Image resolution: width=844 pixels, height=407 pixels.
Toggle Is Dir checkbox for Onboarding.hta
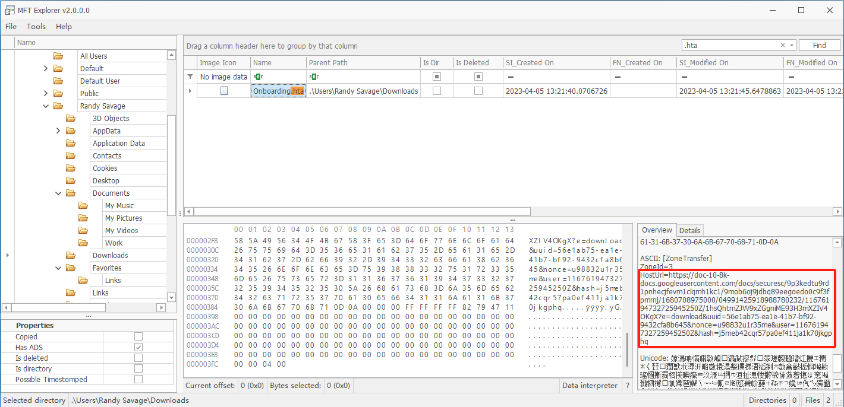click(x=437, y=91)
